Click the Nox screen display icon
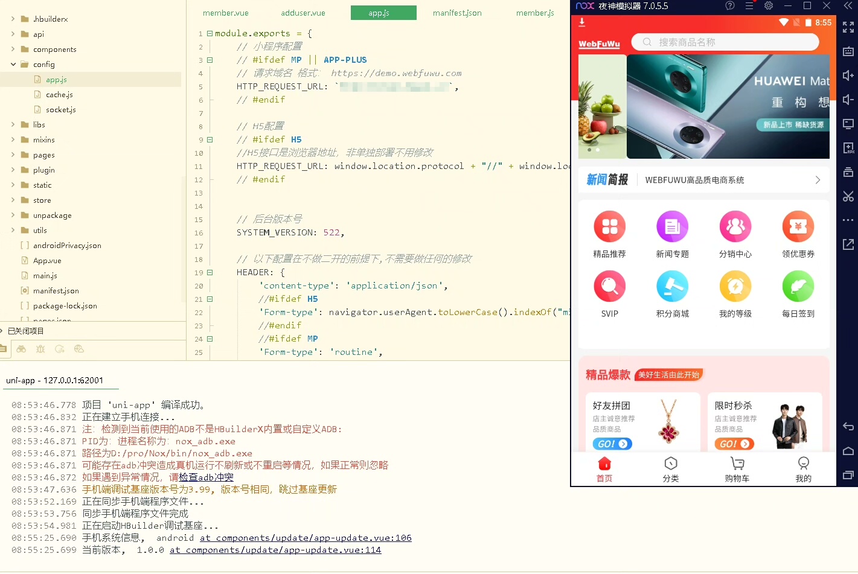The image size is (858, 574). [x=848, y=124]
